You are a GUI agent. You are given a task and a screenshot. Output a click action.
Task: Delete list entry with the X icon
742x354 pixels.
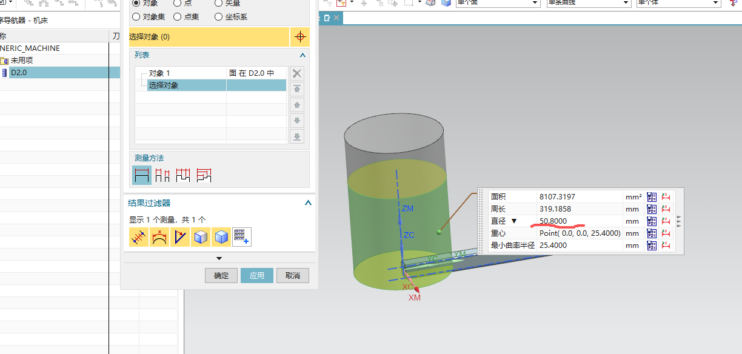pos(296,73)
